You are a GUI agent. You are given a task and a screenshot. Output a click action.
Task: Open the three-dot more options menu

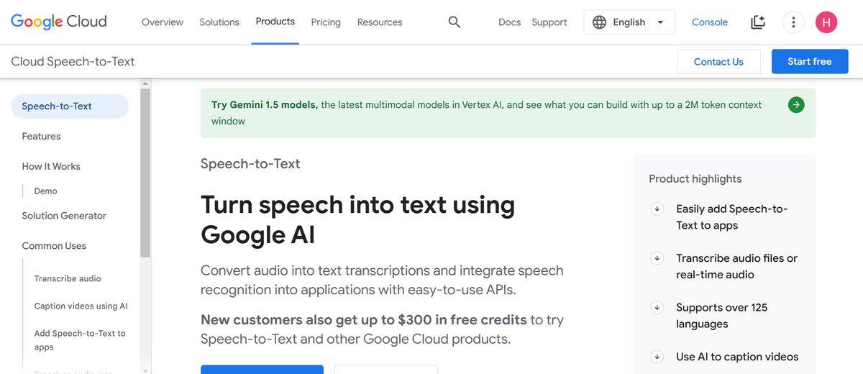click(x=793, y=22)
